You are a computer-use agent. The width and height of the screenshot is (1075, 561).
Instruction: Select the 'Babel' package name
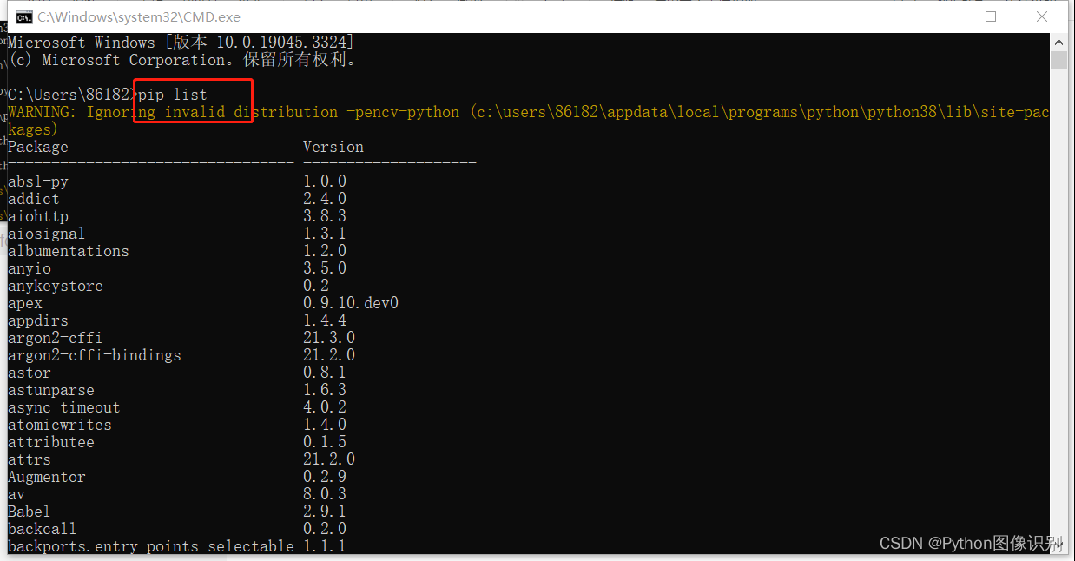[28, 511]
